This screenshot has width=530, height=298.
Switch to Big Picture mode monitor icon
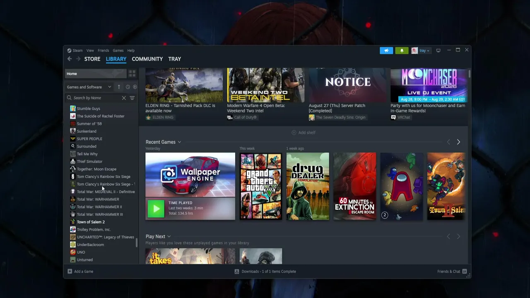(x=438, y=50)
